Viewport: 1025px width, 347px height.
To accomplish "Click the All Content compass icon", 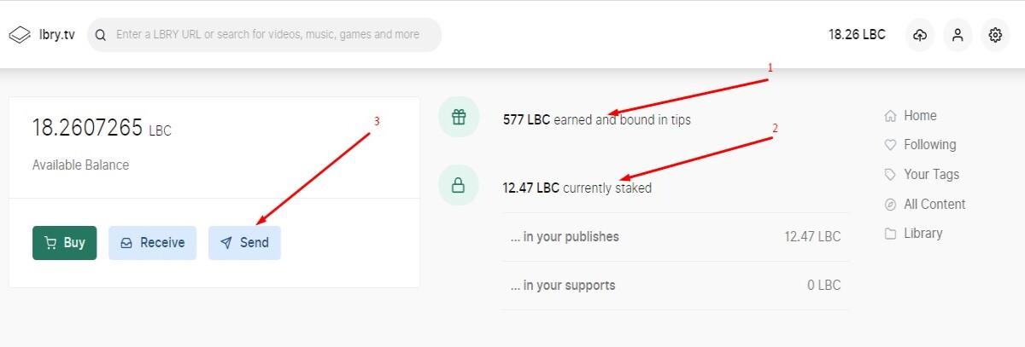I will tap(890, 205).
